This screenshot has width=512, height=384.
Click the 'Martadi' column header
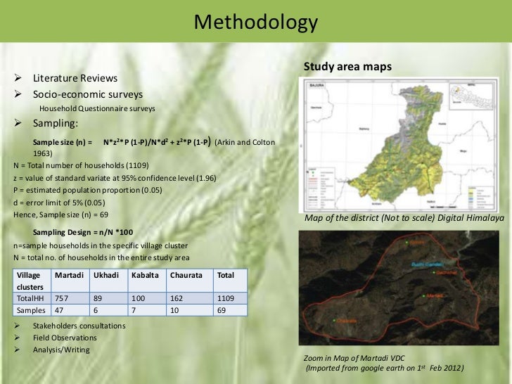pyautogui.click(x=70, y=281)
